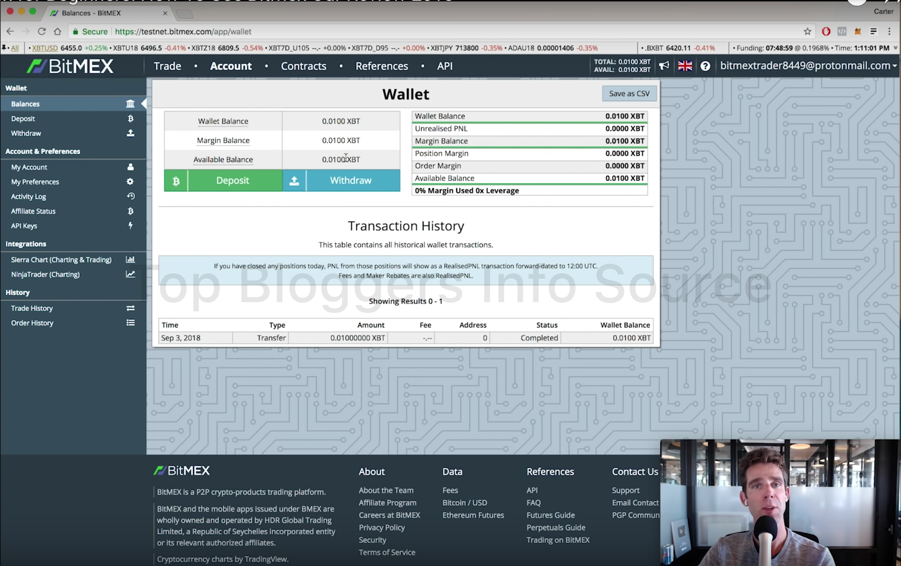Screen dimensions: 901x566
Task: Click the announcements megaphone icon
Action: tap(664, 66)
